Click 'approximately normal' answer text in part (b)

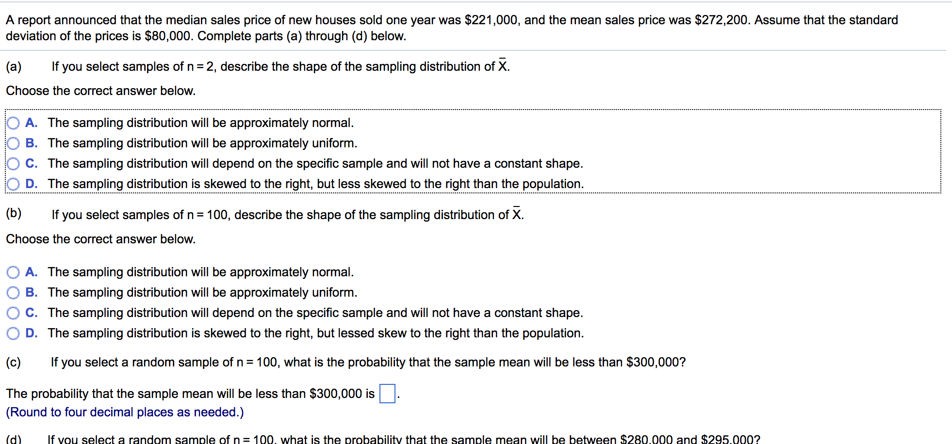pos(292,272)
